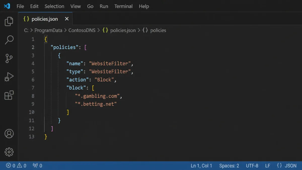Click the warnings count in status bar
Viewport: 302px width, 170px height.
tap(22, 166)
